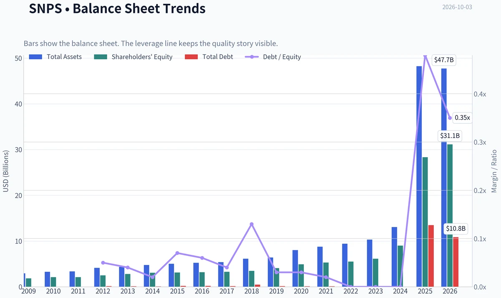This screenshot has height=298, width=501.
Task: Click the 2026 Total Debt bar
Action: click(x=456, y=262)
